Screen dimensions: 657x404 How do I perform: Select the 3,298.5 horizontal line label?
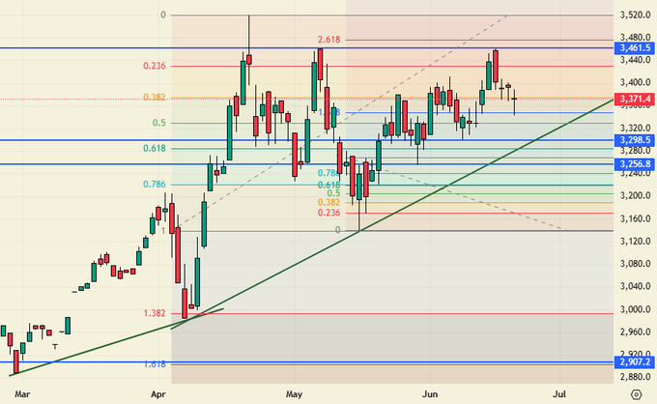pyautogui.click(x=634, y=140)
